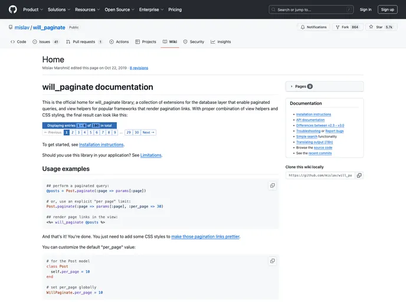Copy the first usage example code
Screen dimensions: 406x302
click(273, 186)
